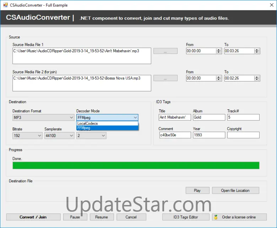The height and width of the screenshot is (228, 277).
Task: Click the empty Copyright field
Action: [x=243, y=135]
